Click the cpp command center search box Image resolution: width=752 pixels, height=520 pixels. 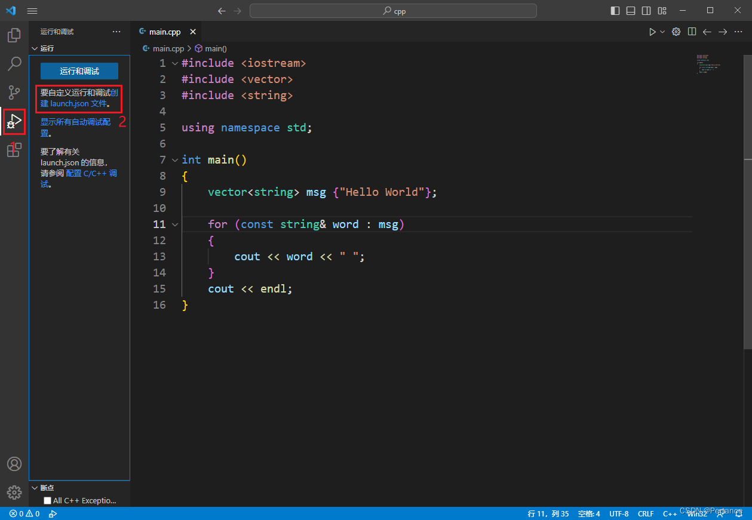pyautogui.click(x=393, y=11)
